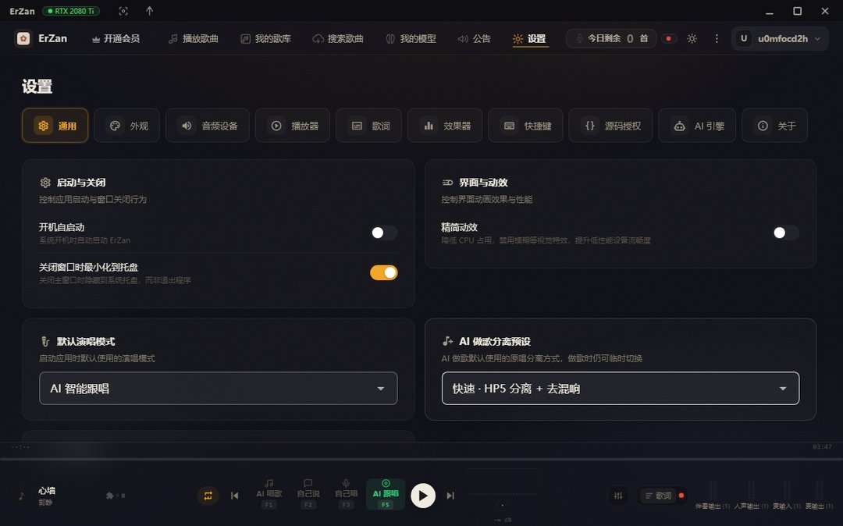Switch to the 源码授权 settings tab
843x526 pixels.
click(x=610, y=126)
